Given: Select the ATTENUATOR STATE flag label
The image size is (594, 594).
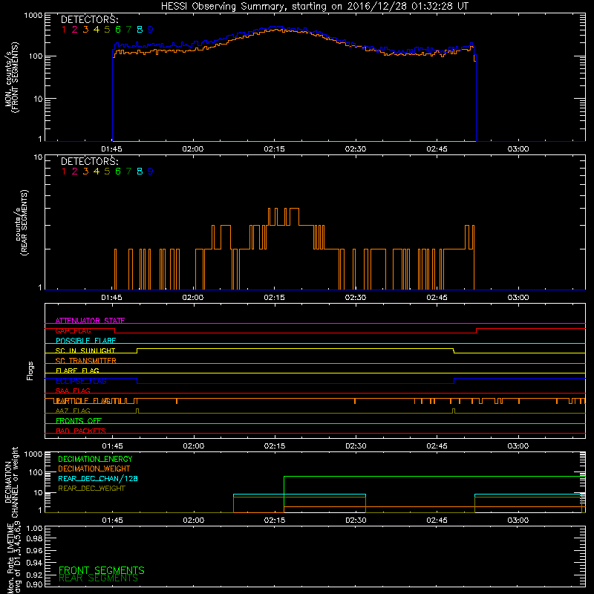Looking at the screenshot, I should 90,321.
